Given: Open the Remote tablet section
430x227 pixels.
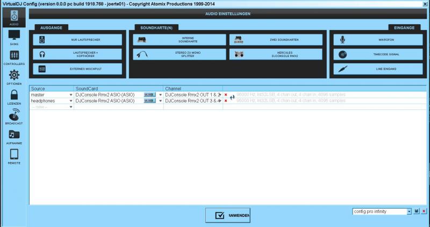Looking at the screenshot, I should (x=14, y=157).
